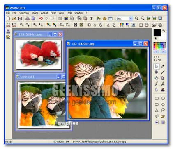Screen dimensions: 173x149
Task: Choose the Triangle selection shape
Action: tap(157, 110)
